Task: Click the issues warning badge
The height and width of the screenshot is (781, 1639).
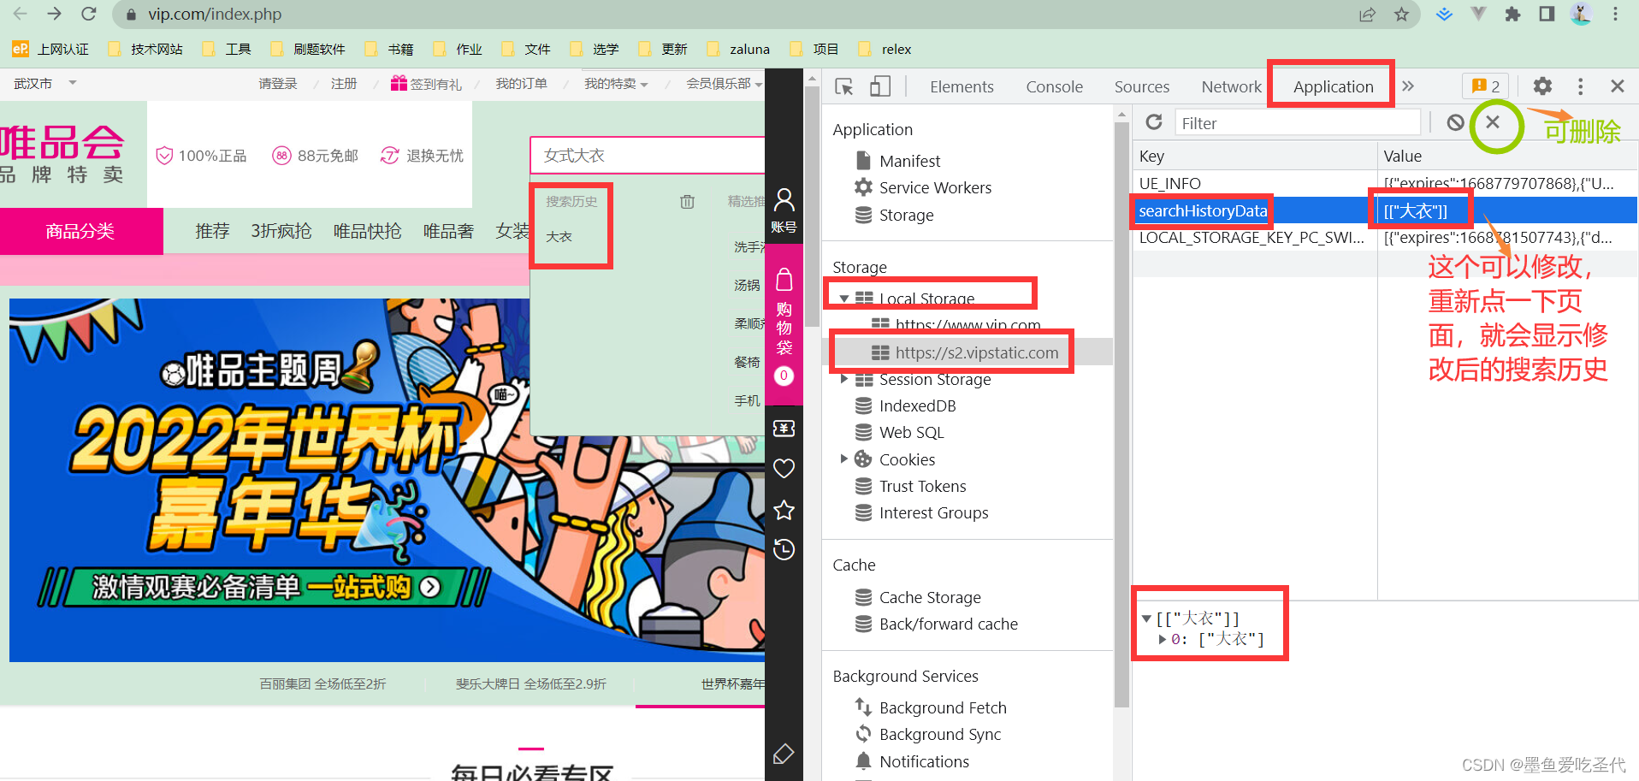Action: [1486, 86]
